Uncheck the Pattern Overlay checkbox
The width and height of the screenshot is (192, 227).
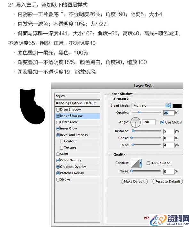point(58,173)
